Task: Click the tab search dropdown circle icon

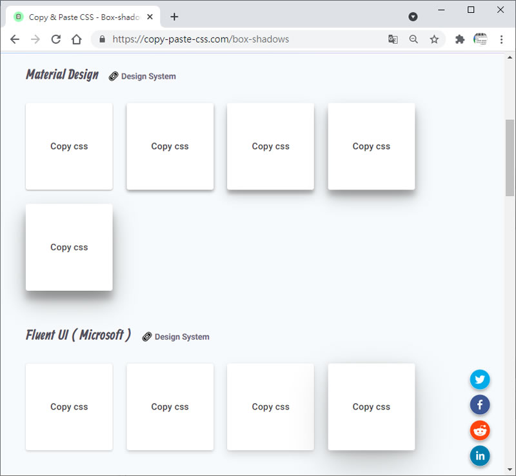Action: [413, 17]
